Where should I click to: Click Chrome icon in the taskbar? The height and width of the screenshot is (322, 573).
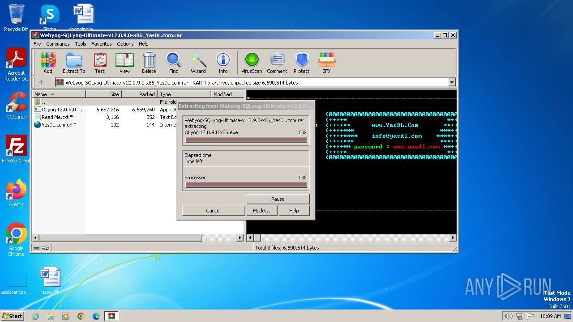coord(81,316)
